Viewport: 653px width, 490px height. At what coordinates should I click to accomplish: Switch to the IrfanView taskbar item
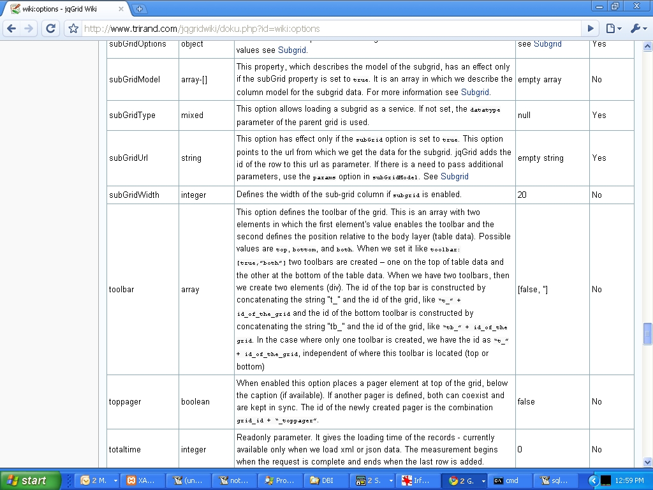coord(420,480)
